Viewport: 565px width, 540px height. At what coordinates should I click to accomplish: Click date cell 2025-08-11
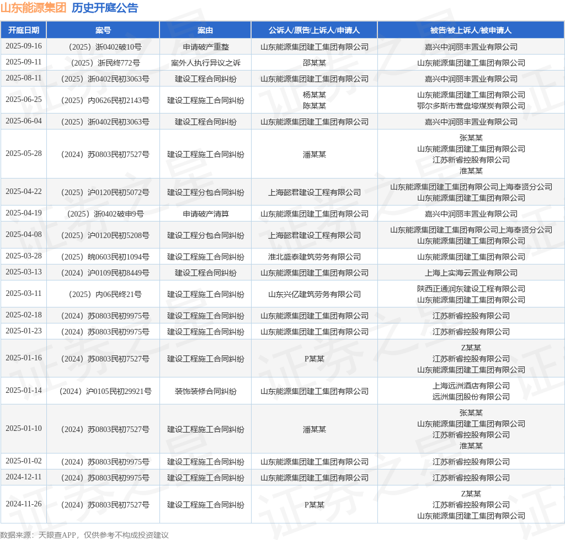pos(23,78)
